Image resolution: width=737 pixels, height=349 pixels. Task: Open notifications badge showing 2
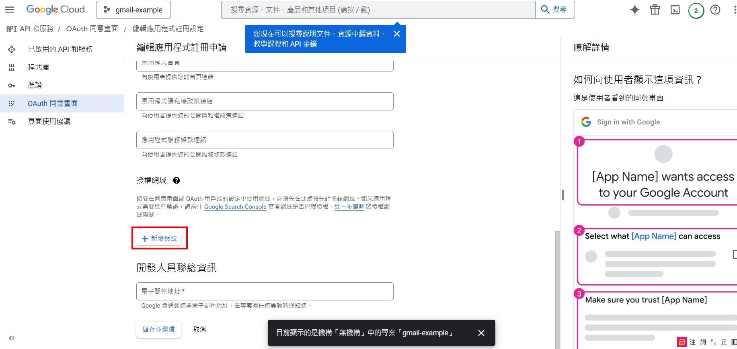coord(696,10)
